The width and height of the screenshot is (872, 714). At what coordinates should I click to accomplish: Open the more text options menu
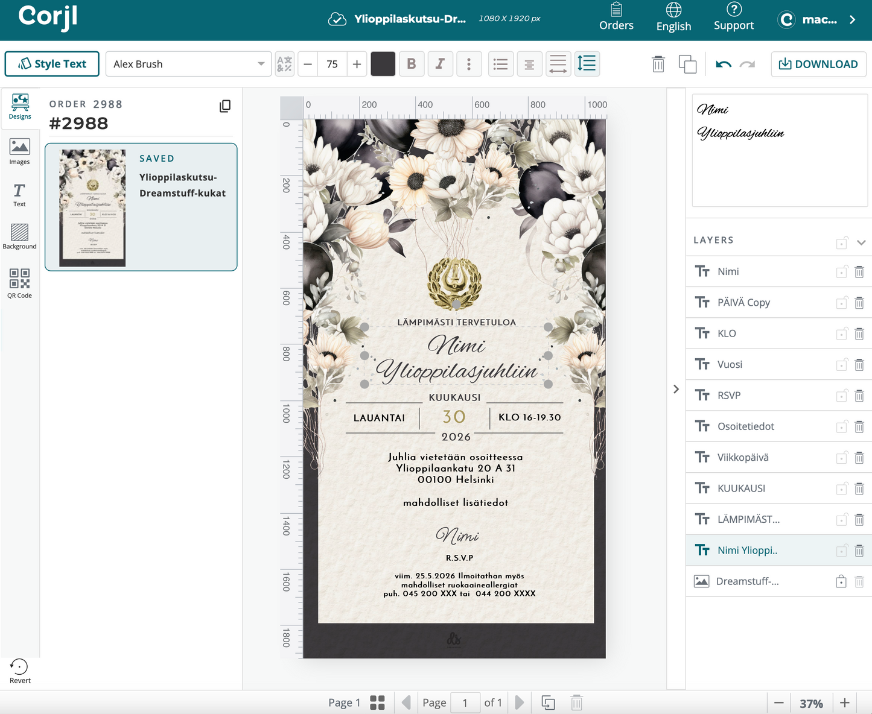click(x=469, y=63)
